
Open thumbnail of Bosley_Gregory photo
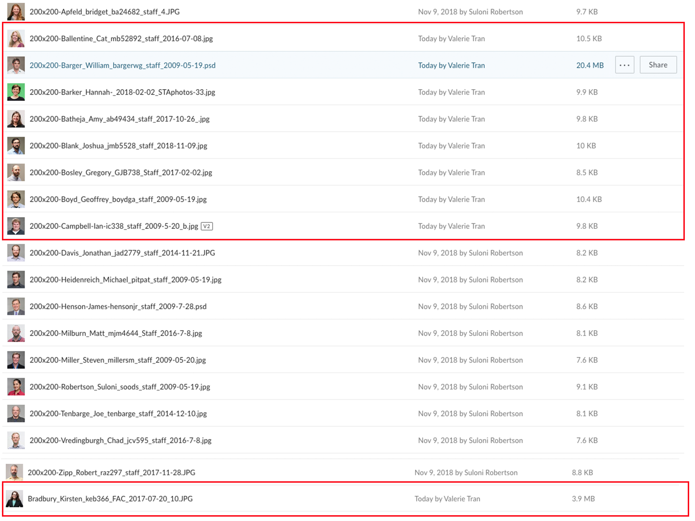pos(16,173)
